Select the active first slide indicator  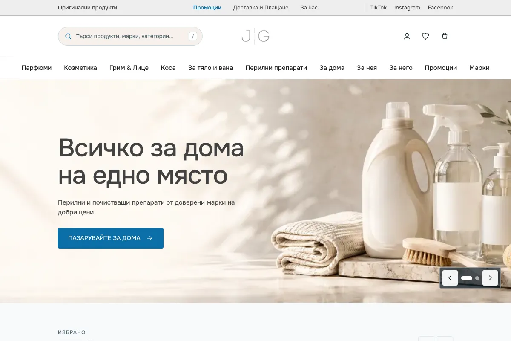(467, 278)
